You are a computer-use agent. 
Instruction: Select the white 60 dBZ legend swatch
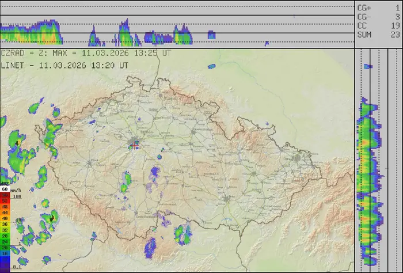coord(5,189)
